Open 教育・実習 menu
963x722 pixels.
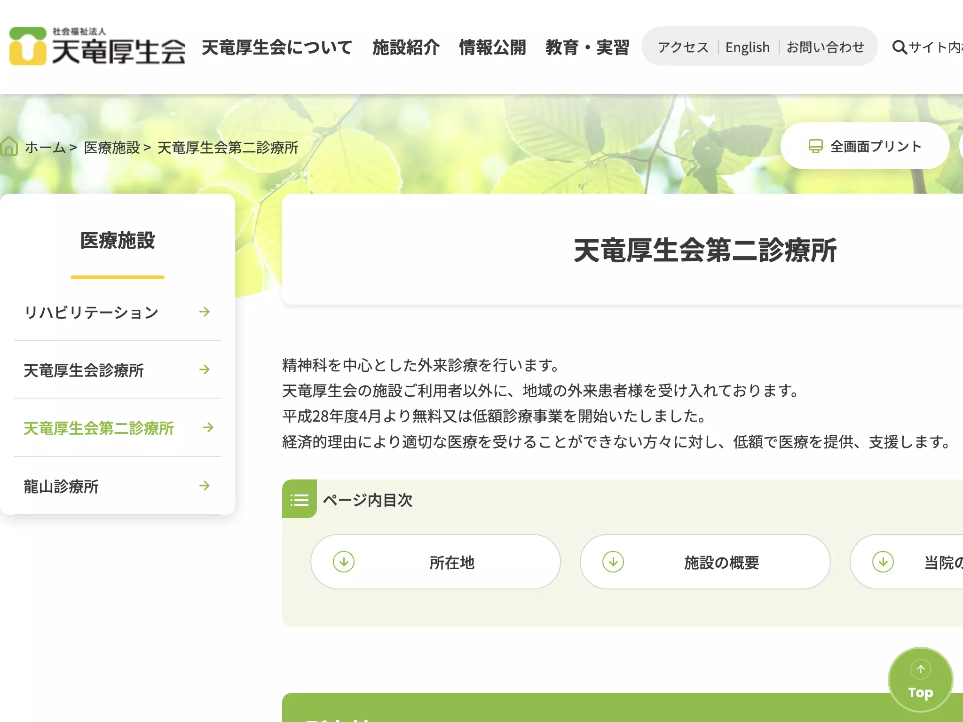tap(587, 47)
